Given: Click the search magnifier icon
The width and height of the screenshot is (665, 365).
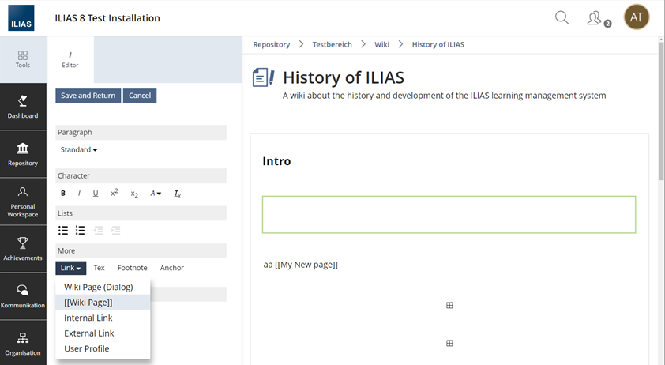Looking at the screenshot, I should click(562, 18).
